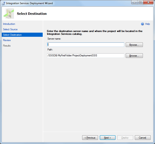155x144 pixels.
Task: Jump to the Review step
Action: point(7,40)
